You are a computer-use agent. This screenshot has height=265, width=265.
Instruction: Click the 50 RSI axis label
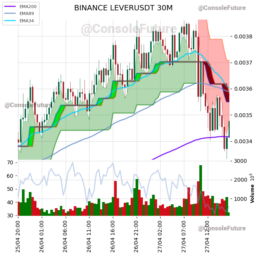tap(10, 189)
